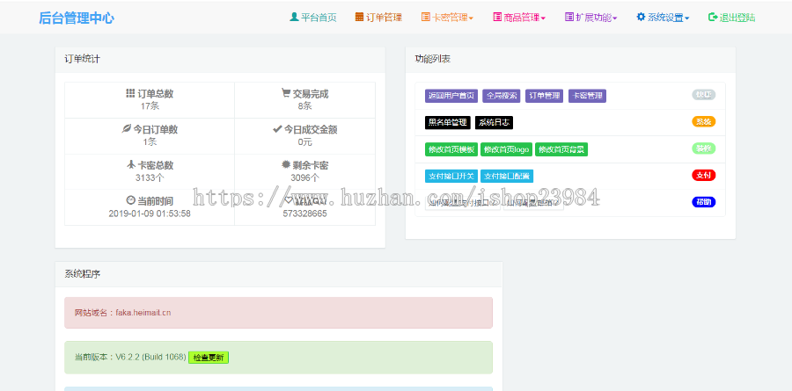The height and width of the screenshot is (391, 792).
Task: Expand the 系统设置 dropdown caret
Action: point(687,18)
